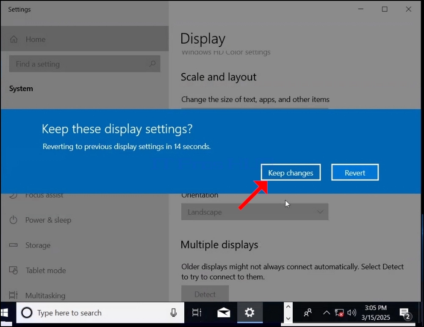424x327 pixels.
Task: Click the System heading in sidebar
Action: click(x=21, y=89)
